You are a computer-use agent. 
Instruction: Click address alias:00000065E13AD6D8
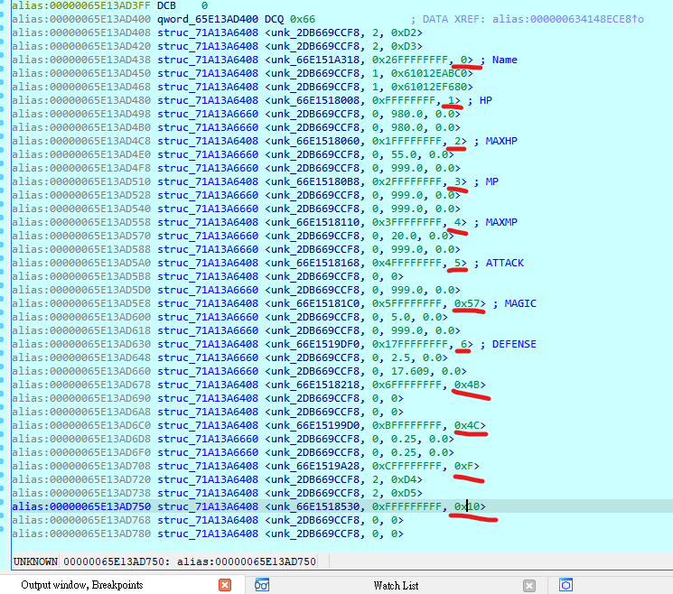(81, 439)
